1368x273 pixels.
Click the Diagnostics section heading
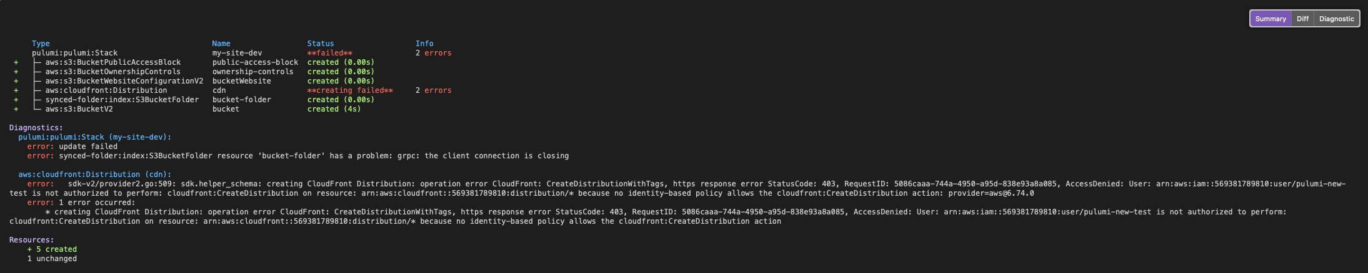[36, 128]
